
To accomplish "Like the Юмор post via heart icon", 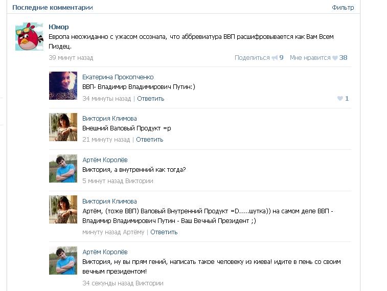I will tap(335, 58).
